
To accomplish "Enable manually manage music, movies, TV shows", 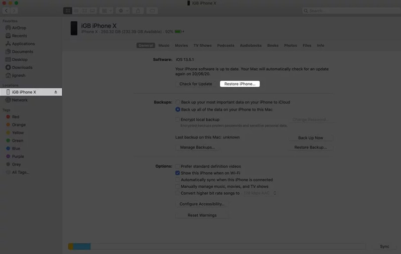I will 177,186.
